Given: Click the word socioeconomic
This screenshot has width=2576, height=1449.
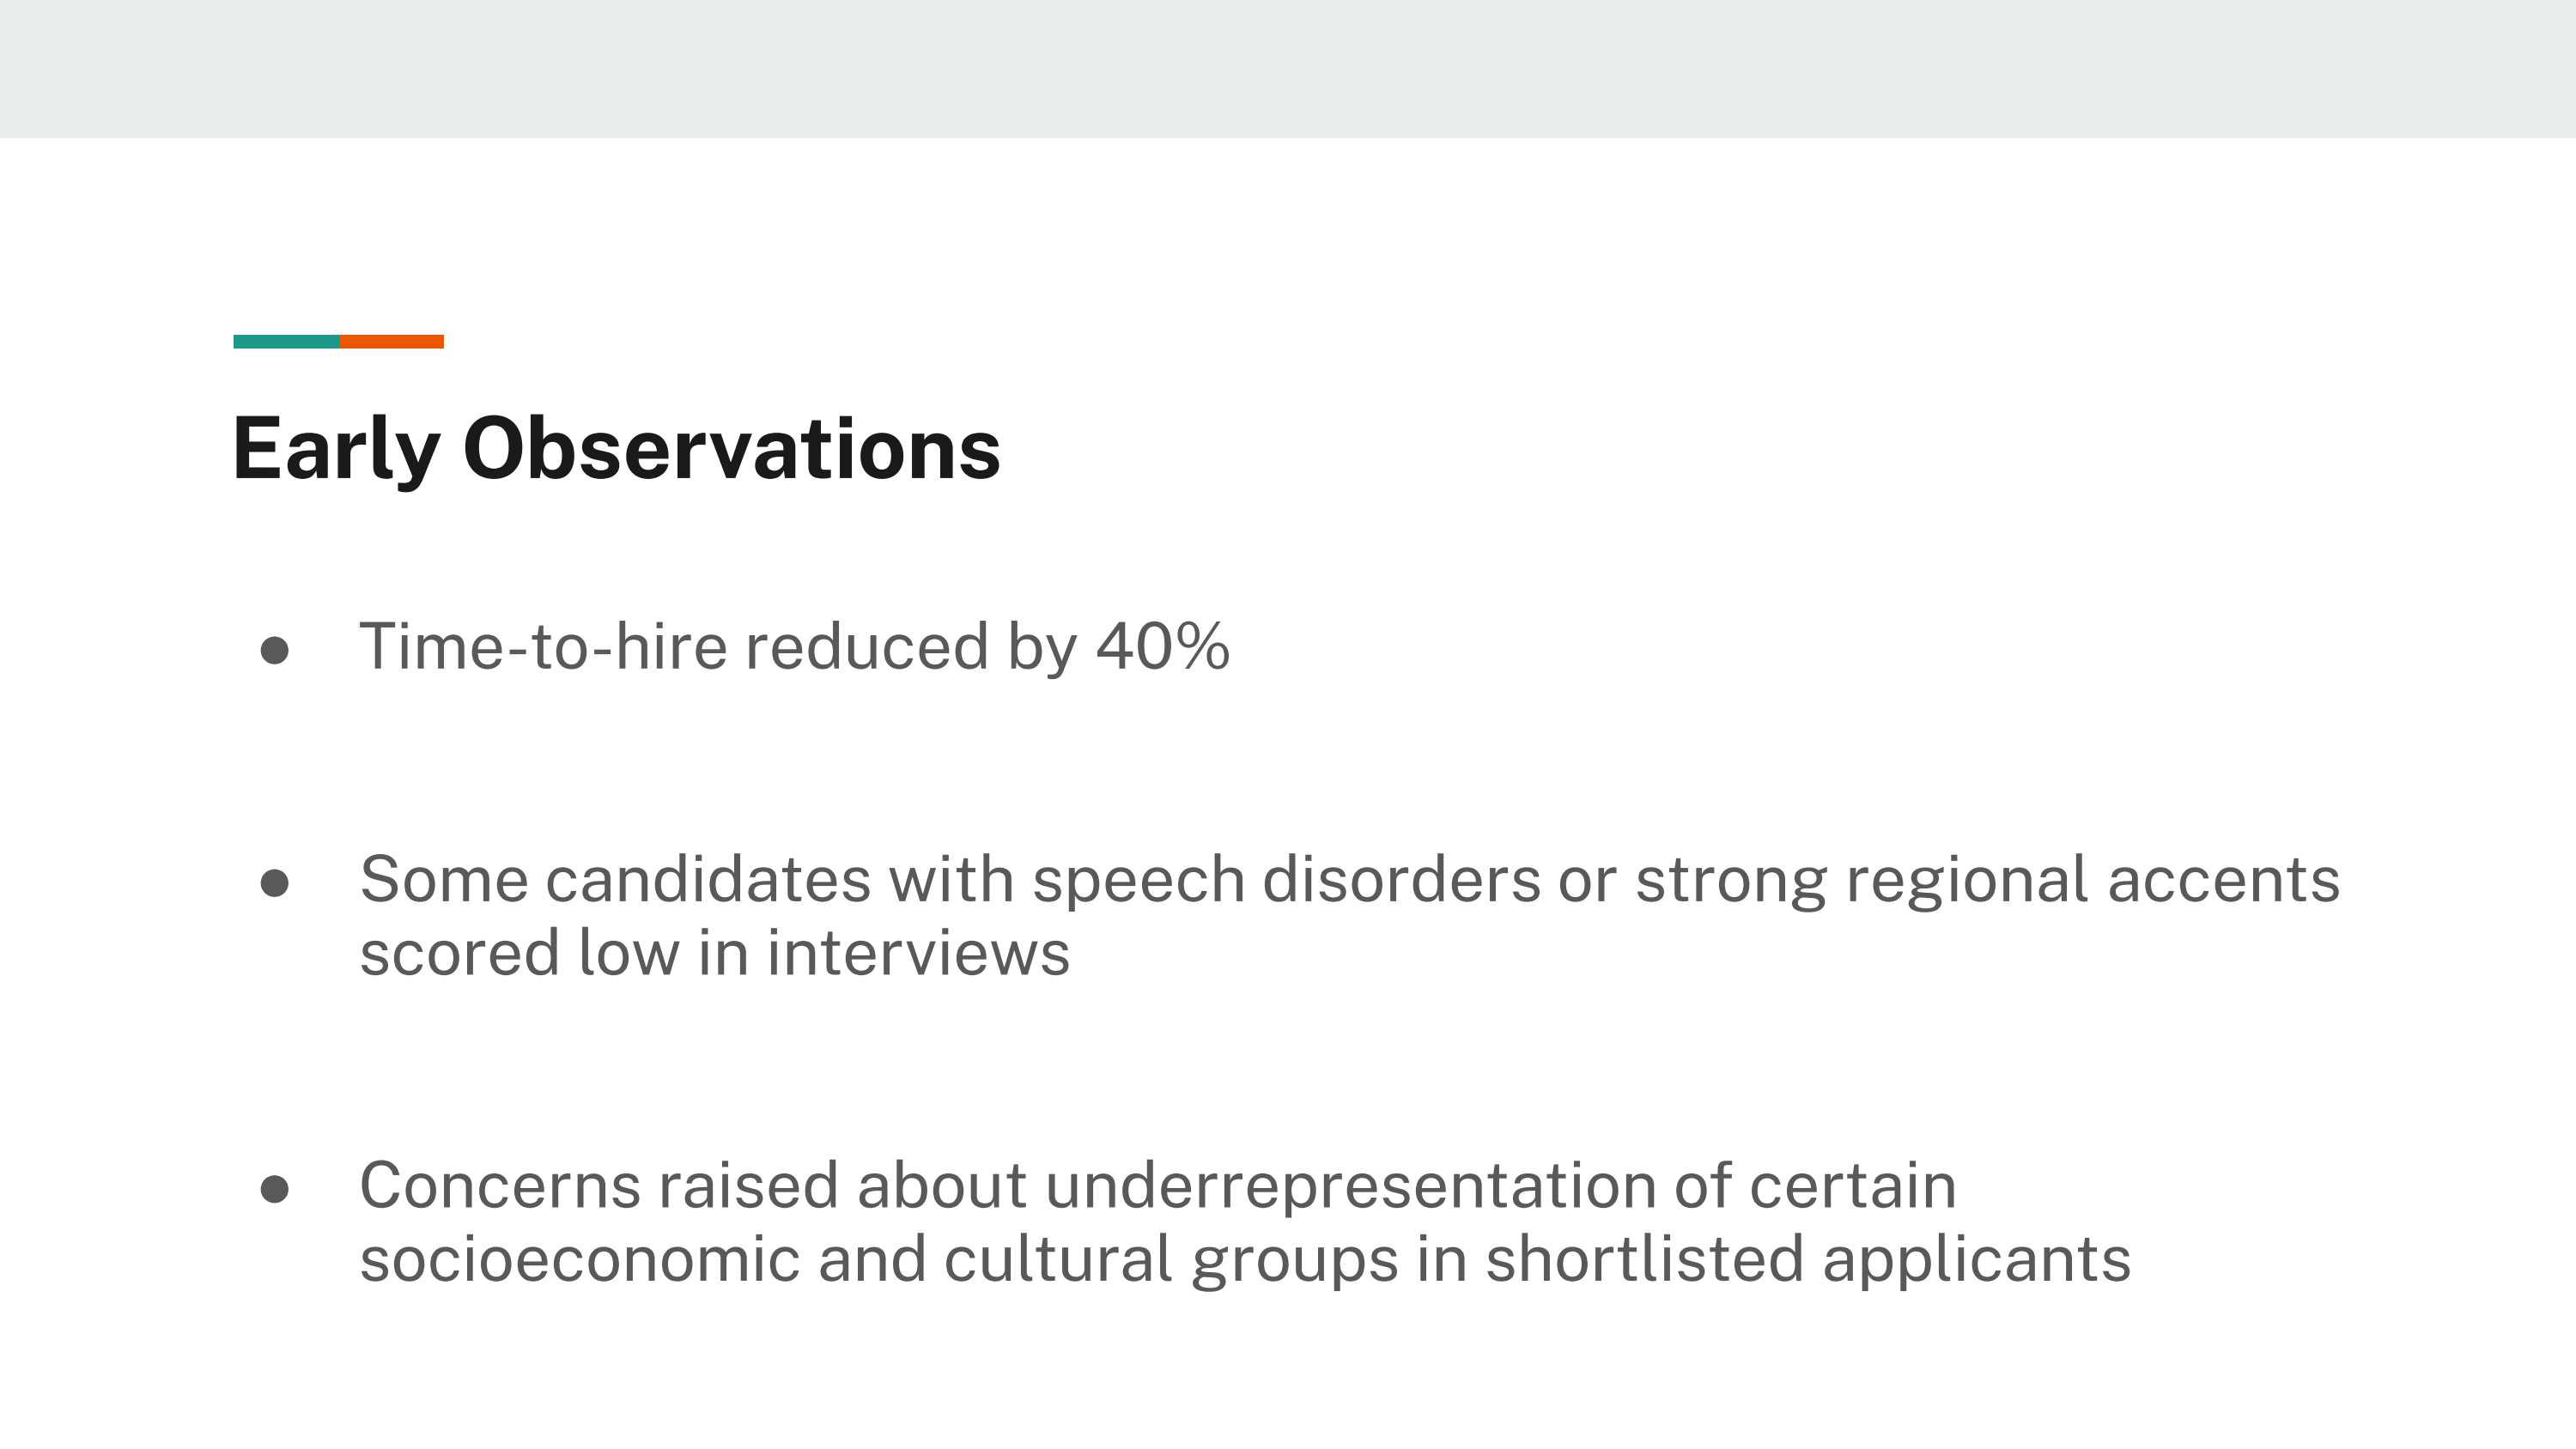Looking at the screenshot, I should 580,1259.
